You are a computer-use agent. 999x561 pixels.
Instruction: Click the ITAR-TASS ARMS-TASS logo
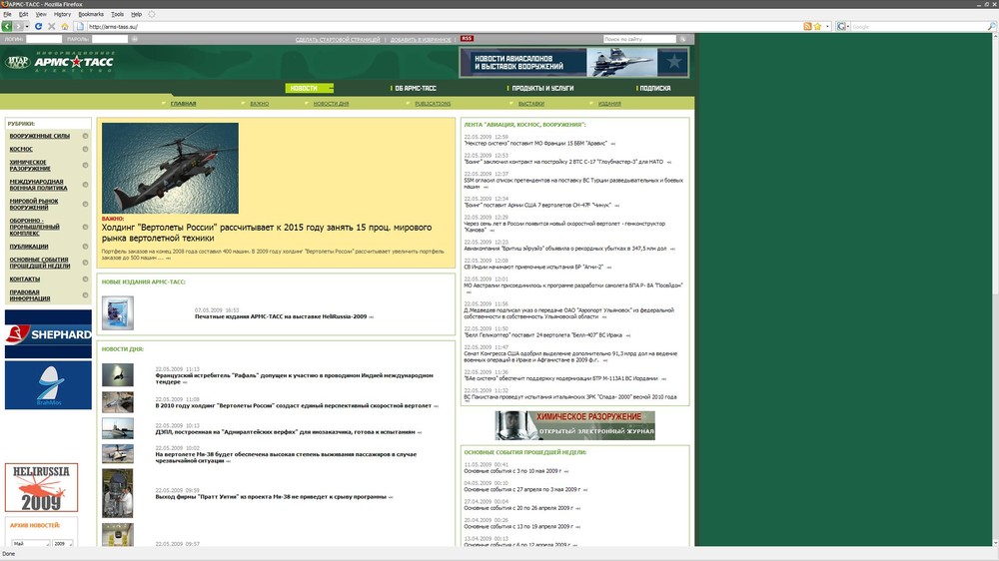[59, 62]
